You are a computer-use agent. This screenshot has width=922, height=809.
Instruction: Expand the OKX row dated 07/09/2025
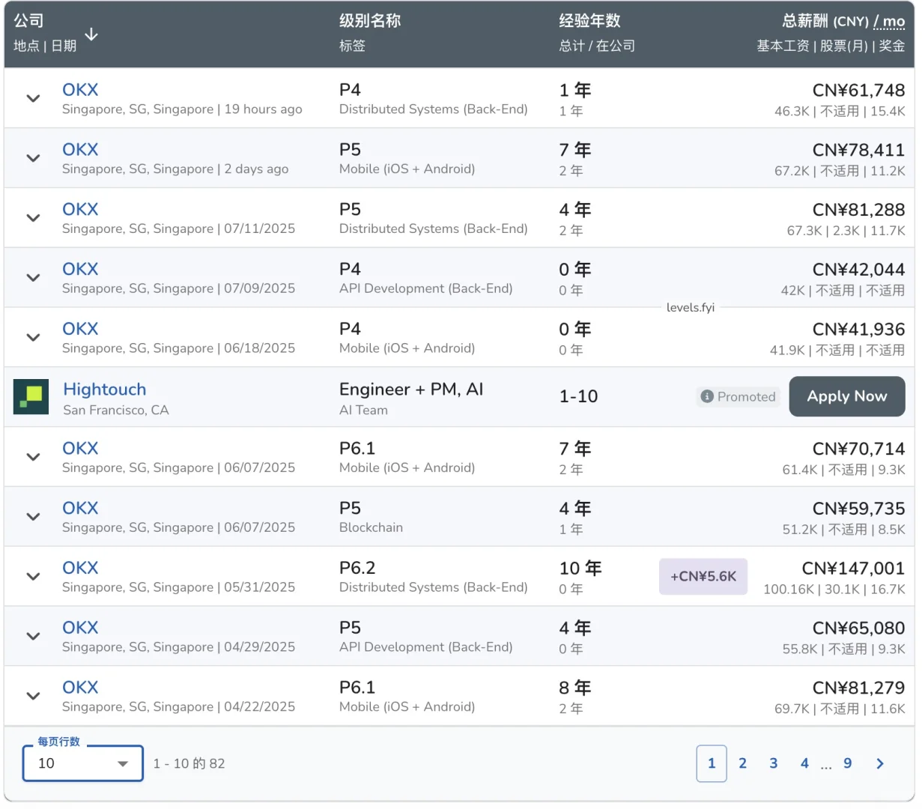(33, 277)
